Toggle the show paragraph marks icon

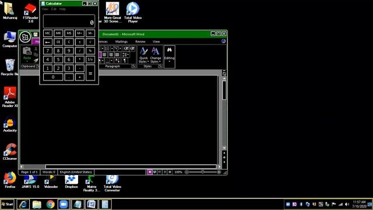tap(125, 61)
